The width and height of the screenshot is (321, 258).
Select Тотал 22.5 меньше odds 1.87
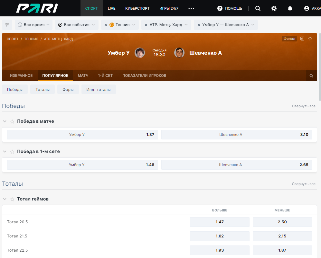pos(282,250)
